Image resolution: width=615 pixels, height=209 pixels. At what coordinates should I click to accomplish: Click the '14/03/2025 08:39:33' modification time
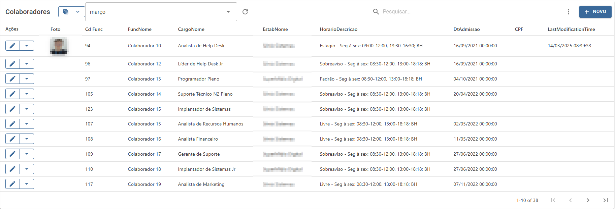click(569, 46)
